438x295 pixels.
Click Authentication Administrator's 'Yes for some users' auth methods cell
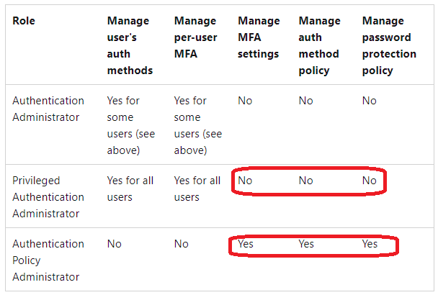(x=130, y=126)
